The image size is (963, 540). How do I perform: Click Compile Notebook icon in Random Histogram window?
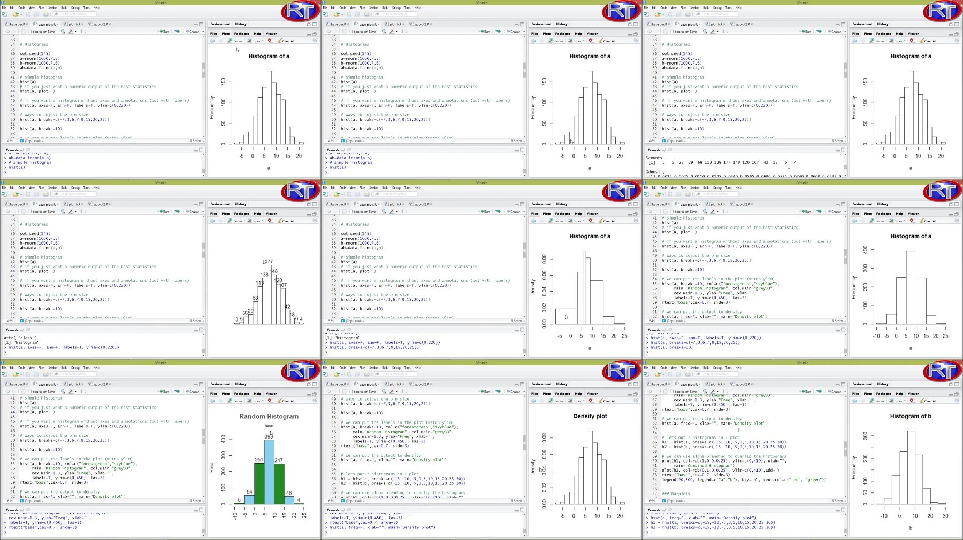pyautogui.click(x=83, y=392)
